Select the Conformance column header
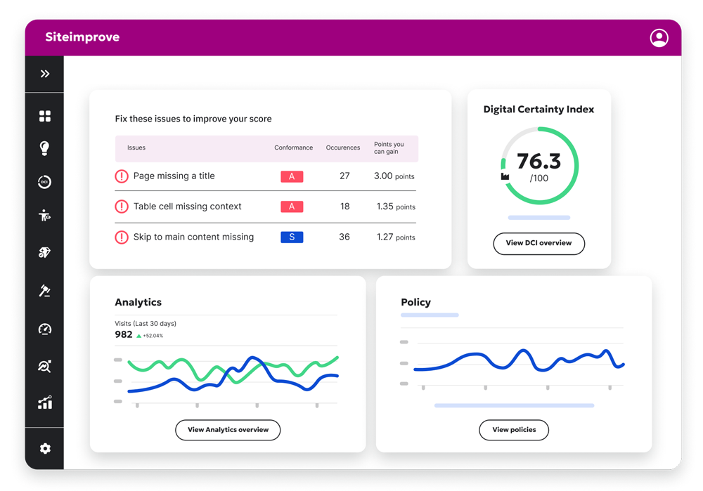The width and height of the screenshot is (703, 491). coord(293,148)
